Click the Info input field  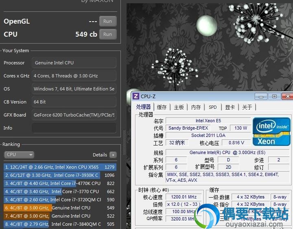pos(74,128)
